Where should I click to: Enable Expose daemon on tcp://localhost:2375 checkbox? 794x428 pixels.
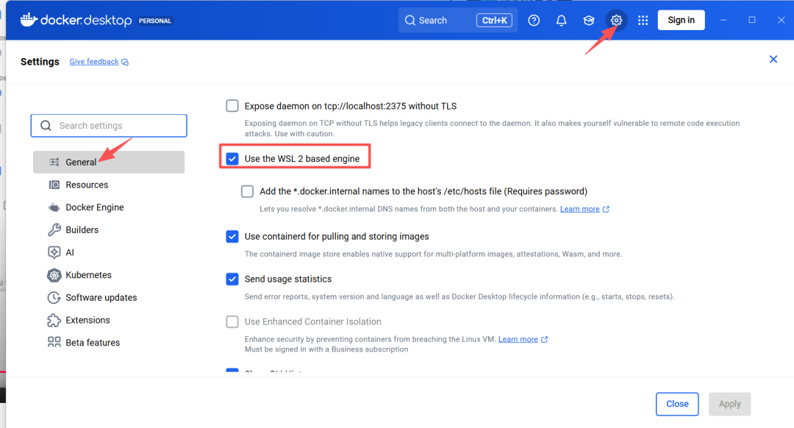click(x=232, y=106)
